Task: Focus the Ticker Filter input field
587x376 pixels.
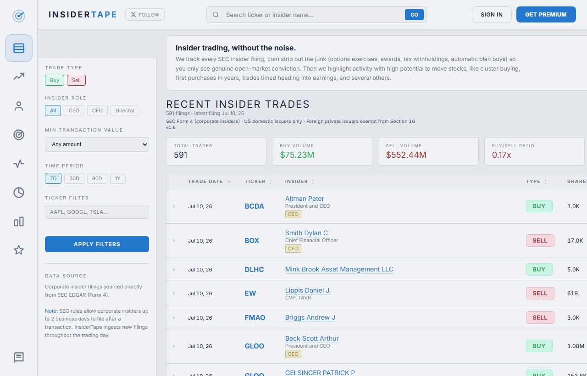Action: point(97,212)
